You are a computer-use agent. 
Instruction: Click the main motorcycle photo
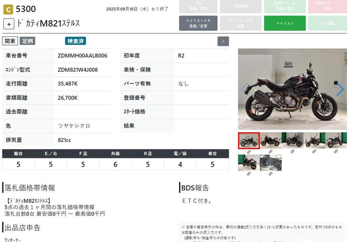(292, 89)
